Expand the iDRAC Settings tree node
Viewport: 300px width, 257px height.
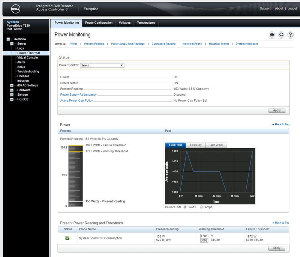tap(12, 86)
